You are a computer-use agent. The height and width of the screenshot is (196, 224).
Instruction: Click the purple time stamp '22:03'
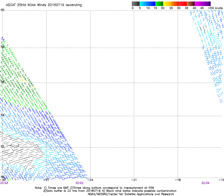(4, 183)
